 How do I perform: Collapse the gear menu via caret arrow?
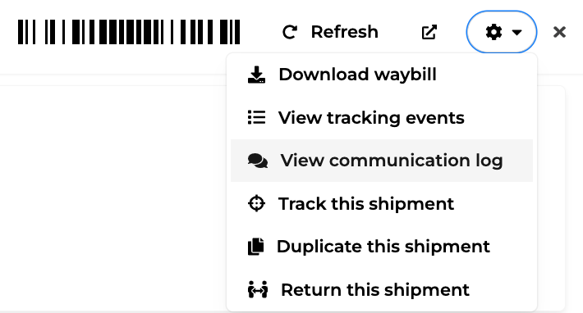point(516,33)
